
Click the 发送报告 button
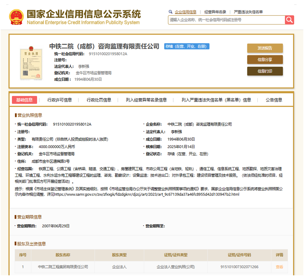[x=265, y=48]
